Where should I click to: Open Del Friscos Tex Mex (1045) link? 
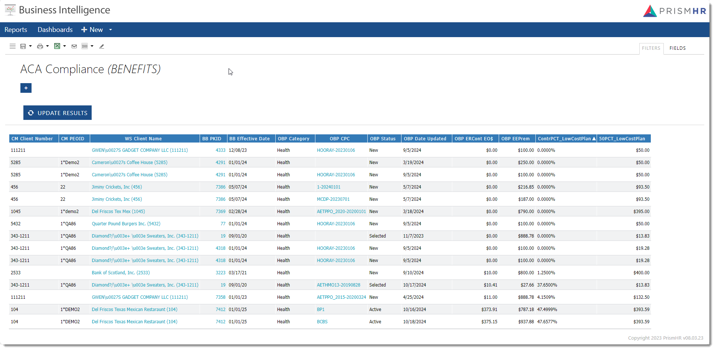(x=118, y=212)
